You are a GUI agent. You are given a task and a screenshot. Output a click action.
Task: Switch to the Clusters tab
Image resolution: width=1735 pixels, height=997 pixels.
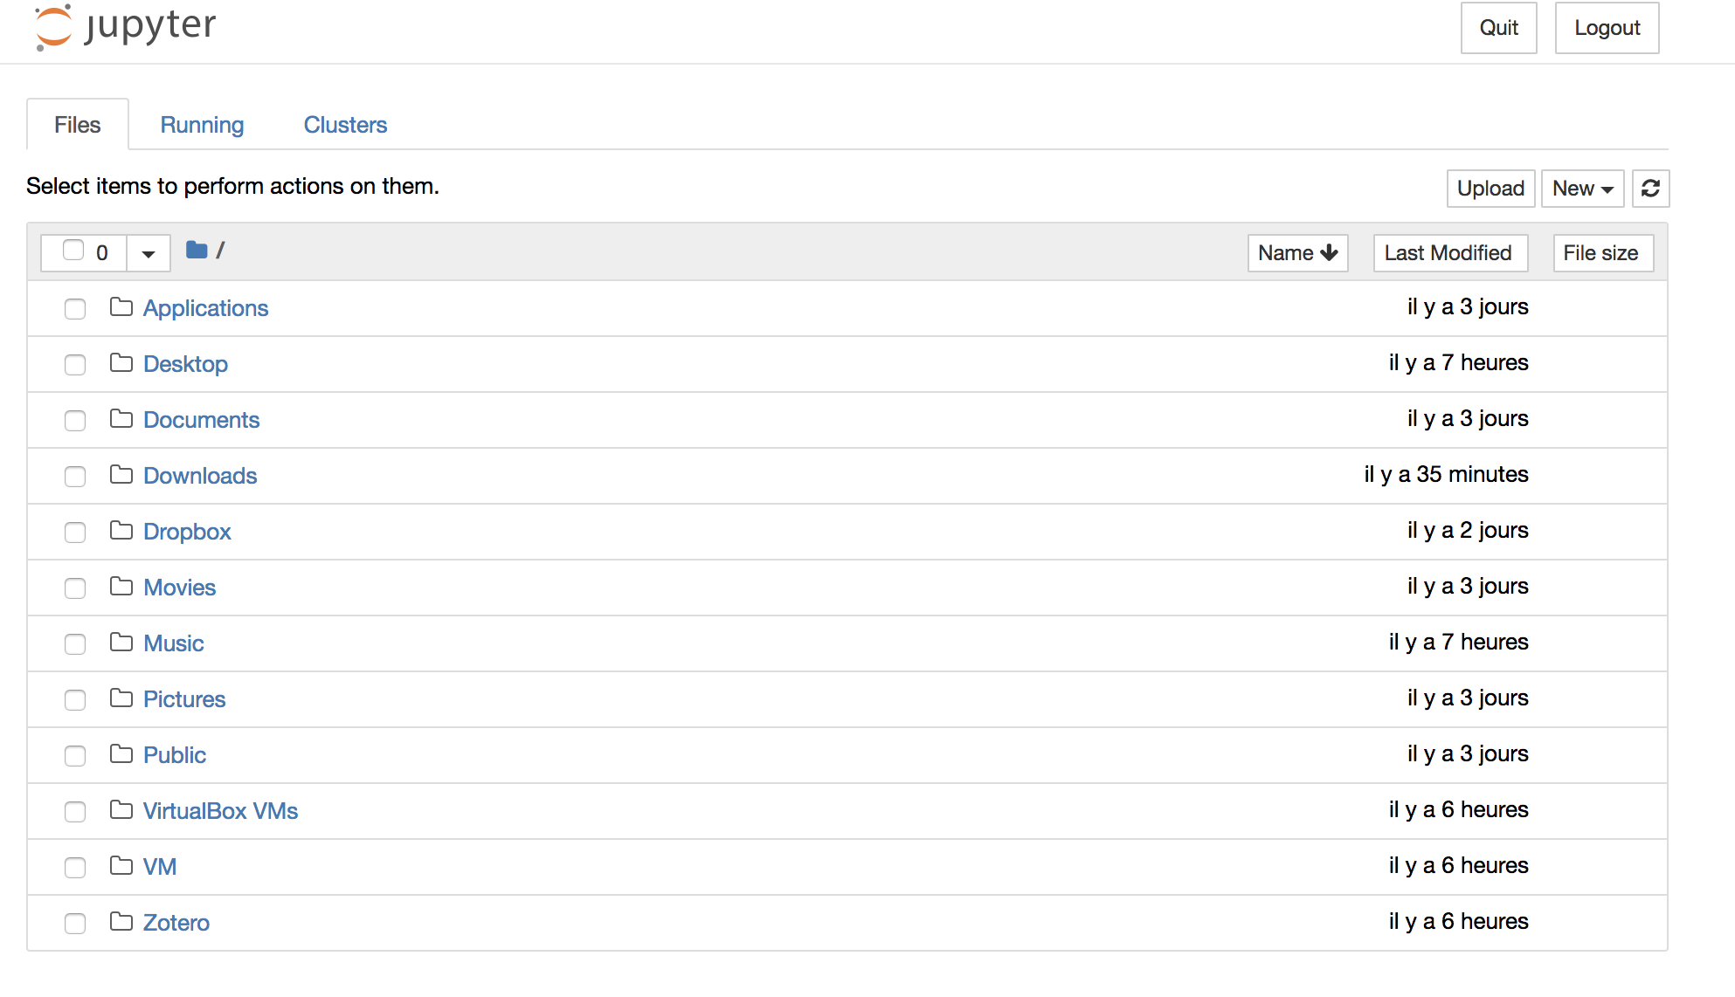pyautogui.click(x=345, y=125)
